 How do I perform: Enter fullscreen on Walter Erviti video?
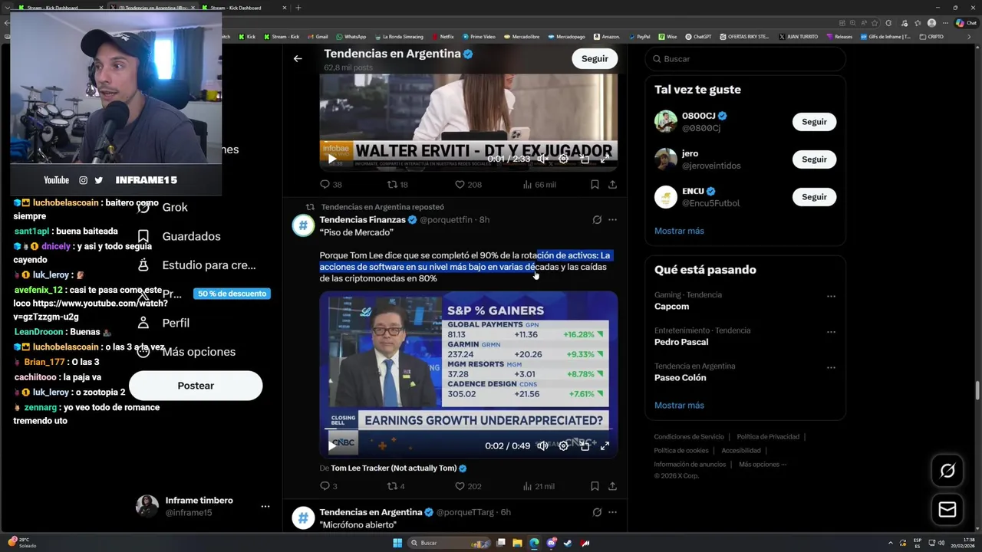tap(605, 159)
